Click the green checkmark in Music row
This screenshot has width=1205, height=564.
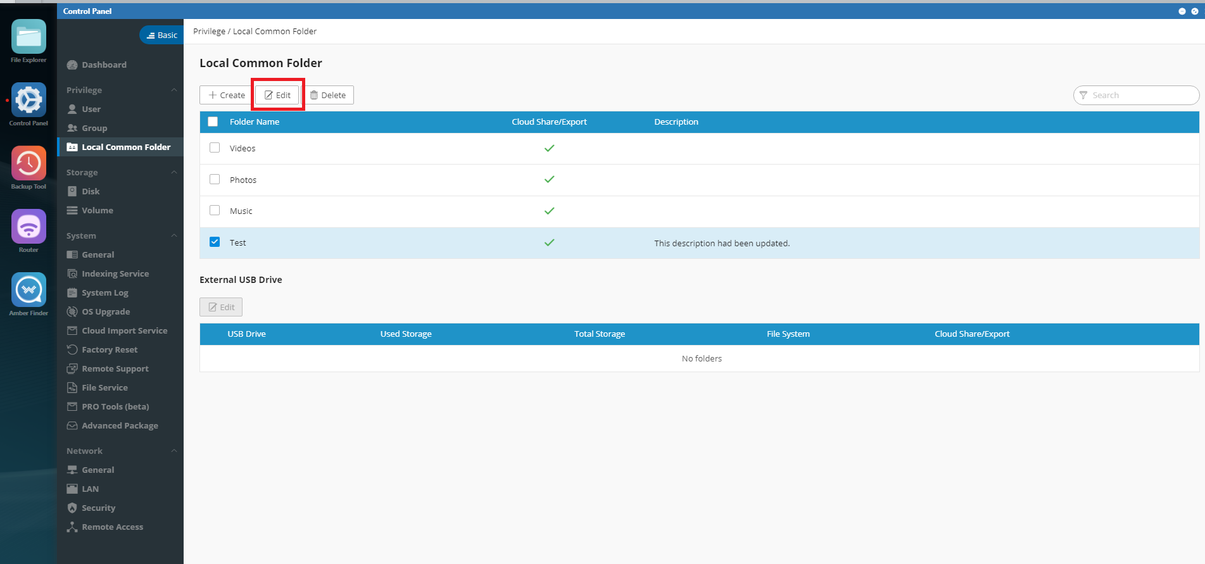(549, 211)
